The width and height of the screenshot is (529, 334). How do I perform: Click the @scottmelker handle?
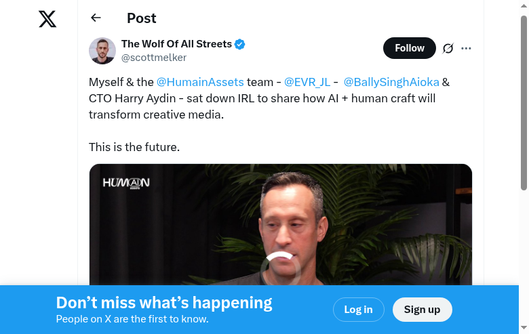(154, 58)
